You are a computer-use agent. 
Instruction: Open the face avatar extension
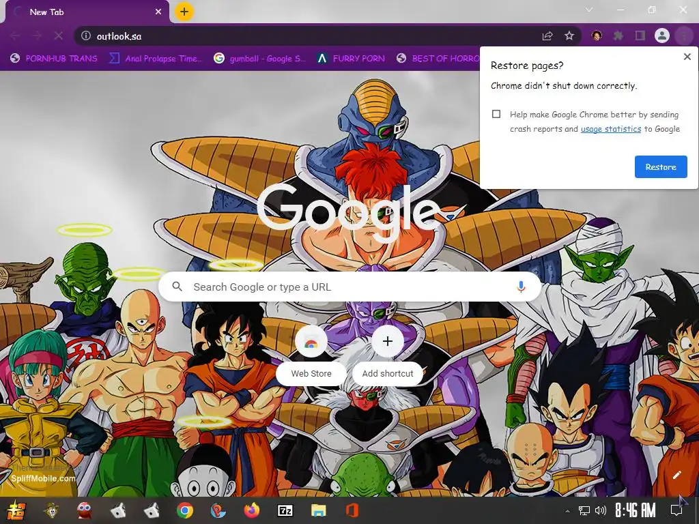597,35
